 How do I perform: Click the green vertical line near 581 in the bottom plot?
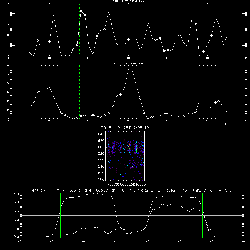(150, 215)
